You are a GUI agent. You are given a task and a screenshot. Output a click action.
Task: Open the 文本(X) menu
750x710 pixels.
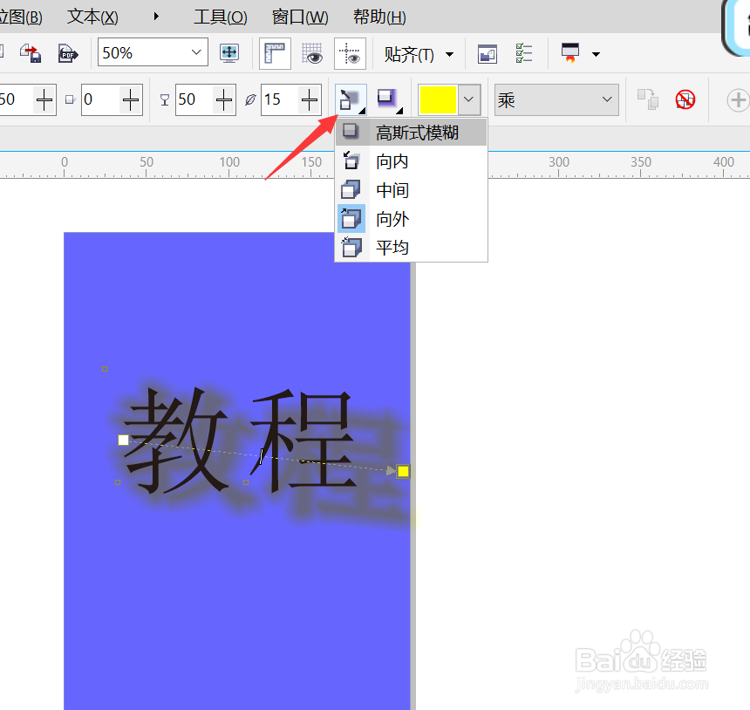click(92, 17)
